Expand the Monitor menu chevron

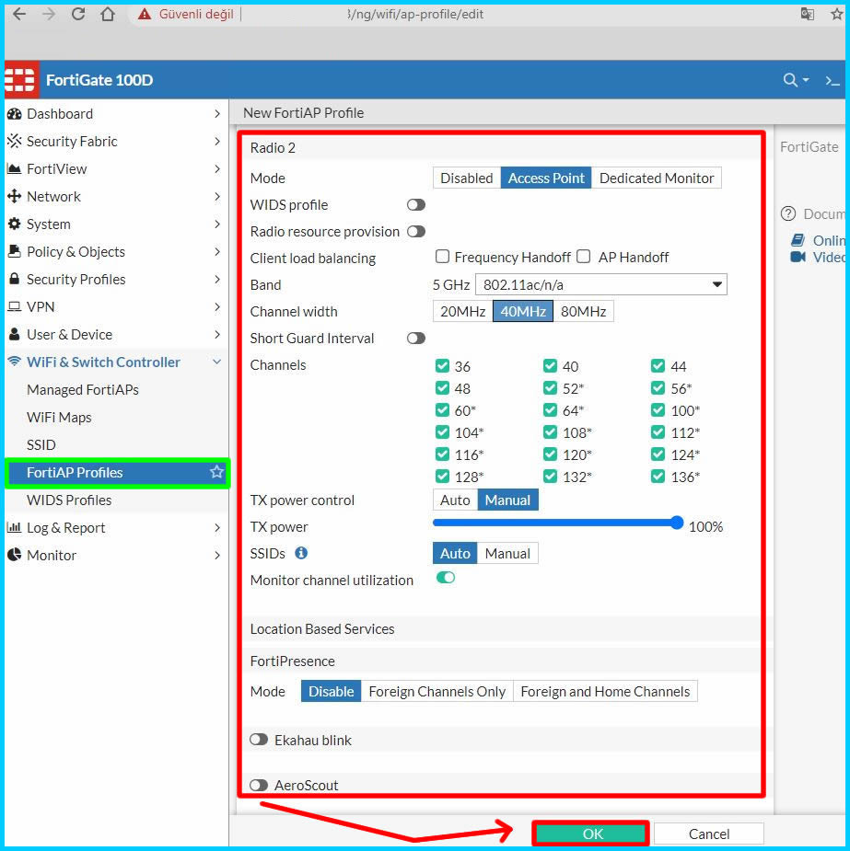pyautogui.click(x=217, y=555)
